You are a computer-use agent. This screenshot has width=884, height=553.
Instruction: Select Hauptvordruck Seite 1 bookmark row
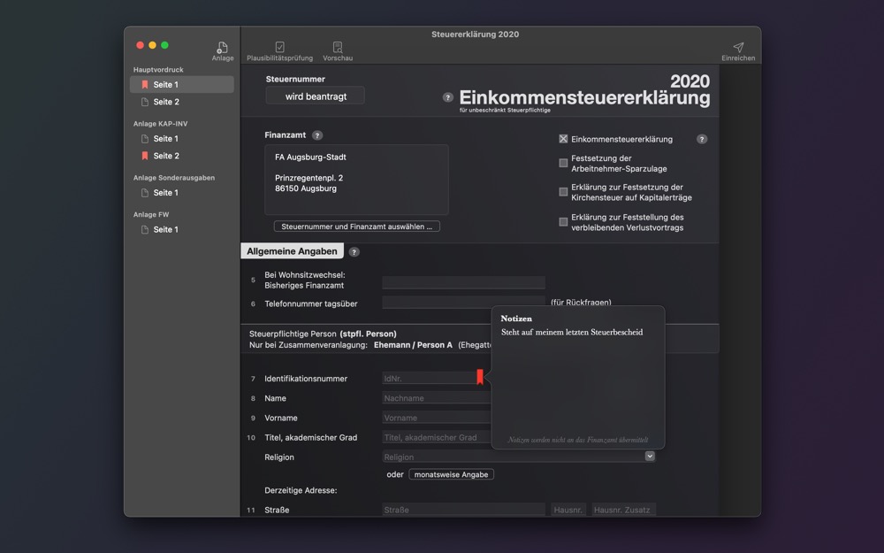coord(181,85)
